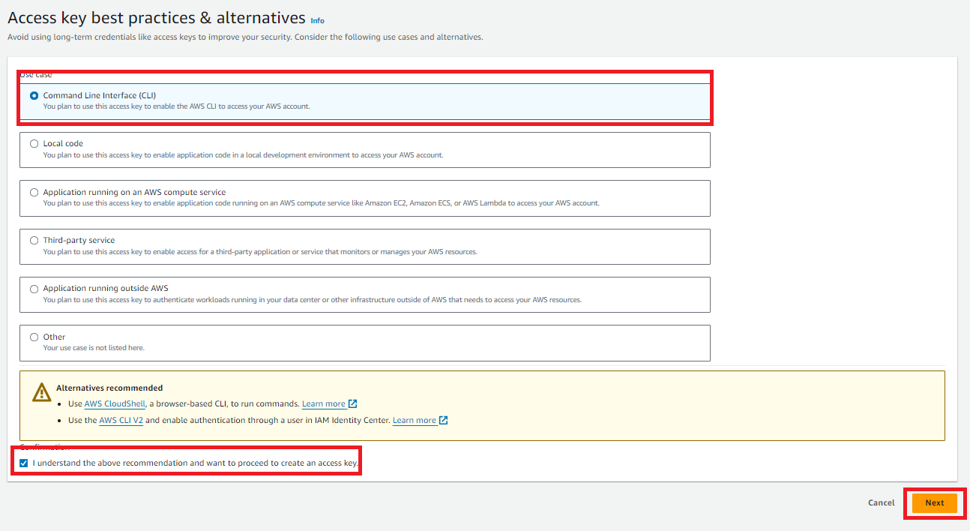
Task: Click external link icon after Identity Center Learn more
Action: (x=443, y=420)
